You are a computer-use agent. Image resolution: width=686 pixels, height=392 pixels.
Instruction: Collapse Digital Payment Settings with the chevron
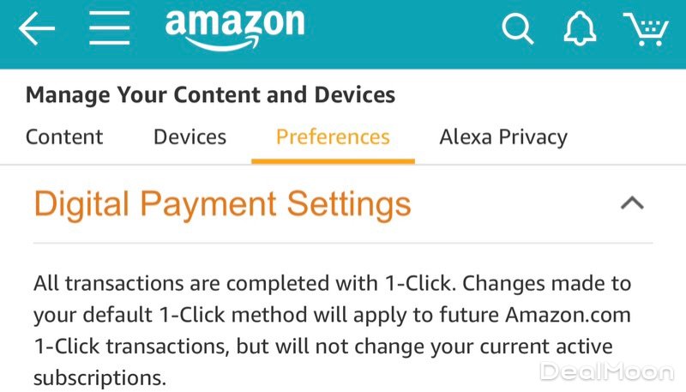[x=632, y=203]
